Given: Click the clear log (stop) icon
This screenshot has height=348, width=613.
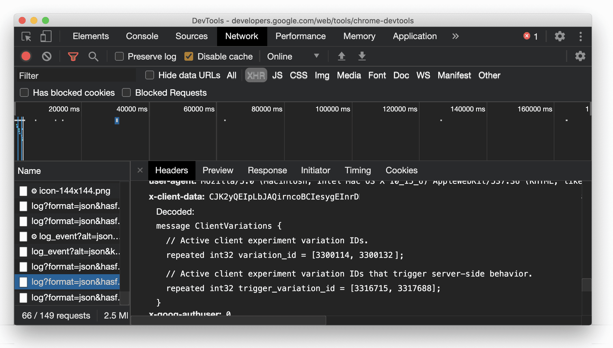Looking at the screenshot, I should coord(47,56).
